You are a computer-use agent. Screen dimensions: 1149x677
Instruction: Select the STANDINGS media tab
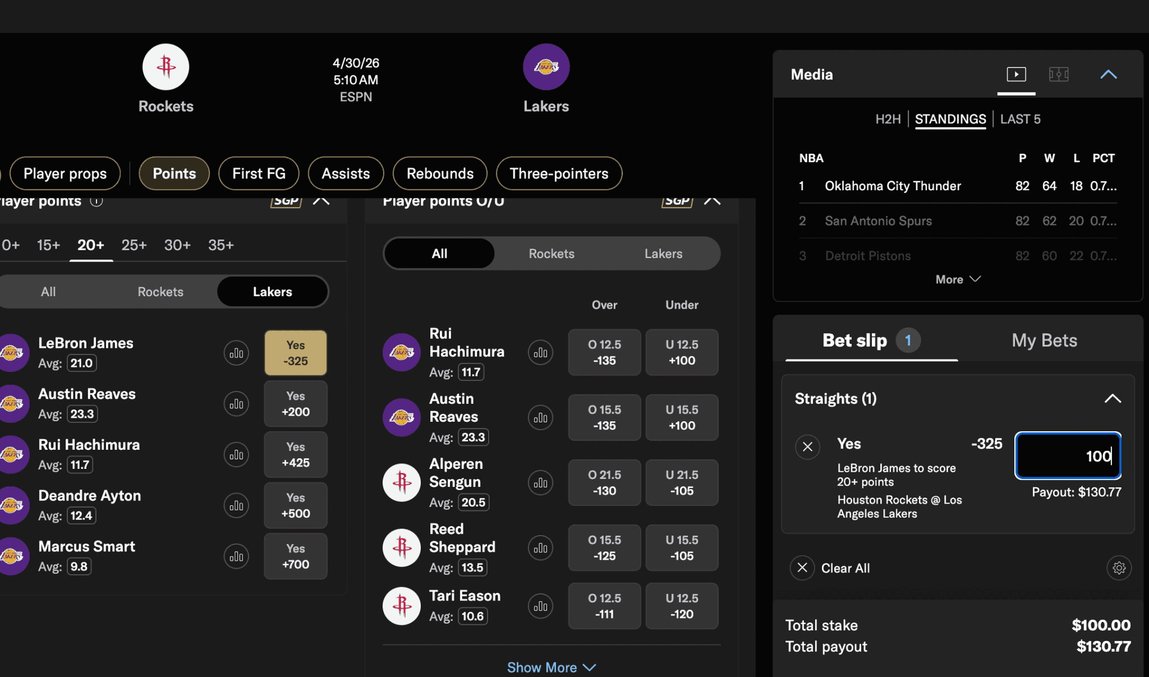click(950, 119)
